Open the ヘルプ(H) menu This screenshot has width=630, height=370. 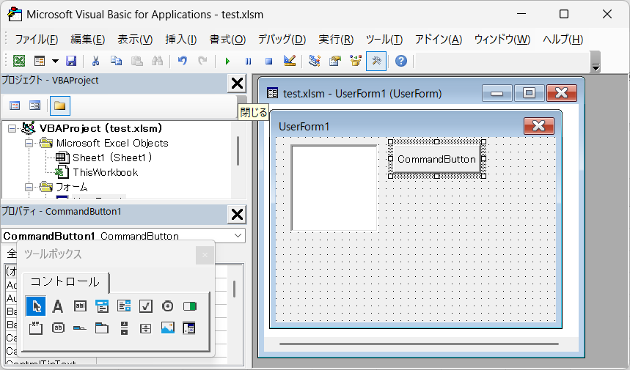tap(563, 40)
